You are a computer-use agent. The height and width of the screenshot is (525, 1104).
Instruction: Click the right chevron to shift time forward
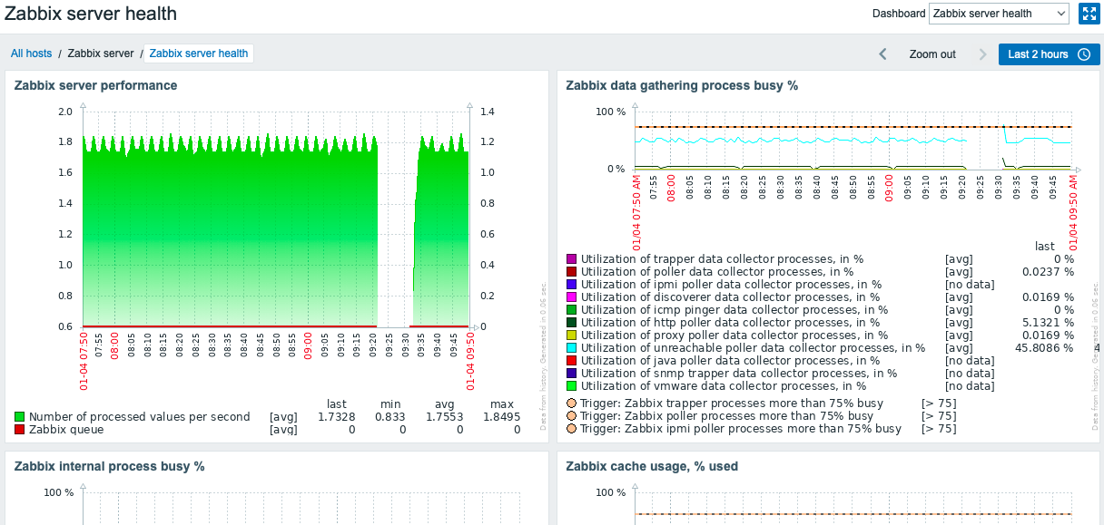(x=982, y=54)
